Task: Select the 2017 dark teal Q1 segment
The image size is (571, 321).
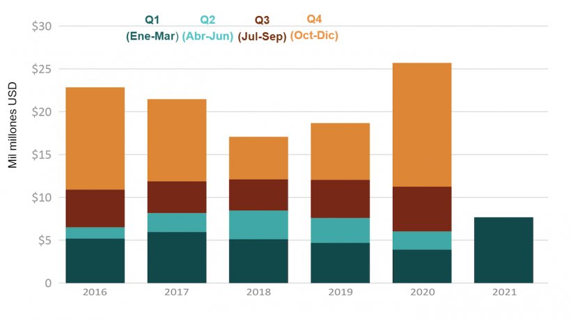Action: coord(177,258)
